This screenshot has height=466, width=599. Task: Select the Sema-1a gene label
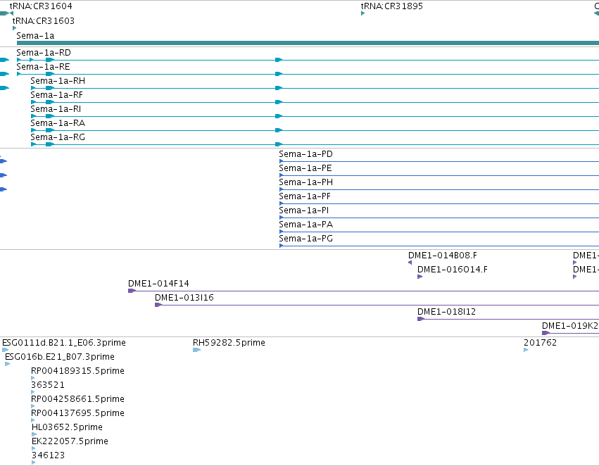coord(35,36)
